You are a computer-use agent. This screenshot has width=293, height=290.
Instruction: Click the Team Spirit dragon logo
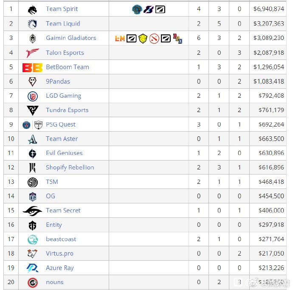click(x=33, y=9)
